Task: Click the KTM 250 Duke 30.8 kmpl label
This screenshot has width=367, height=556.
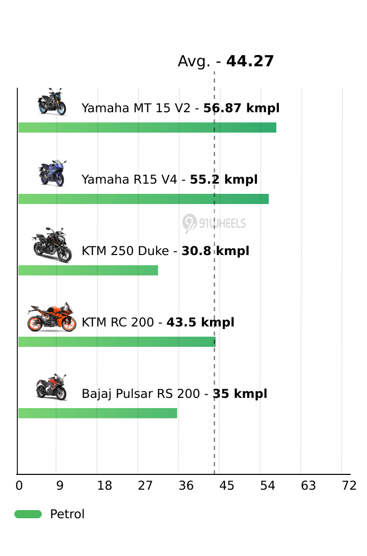Action: pyautogui.click(x=165, y=251)
